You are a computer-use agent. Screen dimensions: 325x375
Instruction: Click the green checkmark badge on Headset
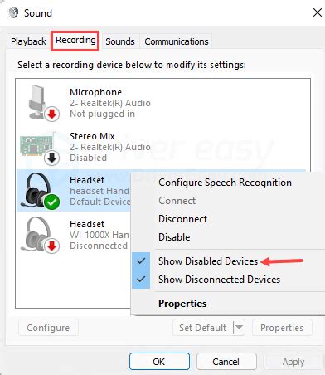[x=51, y=202]
